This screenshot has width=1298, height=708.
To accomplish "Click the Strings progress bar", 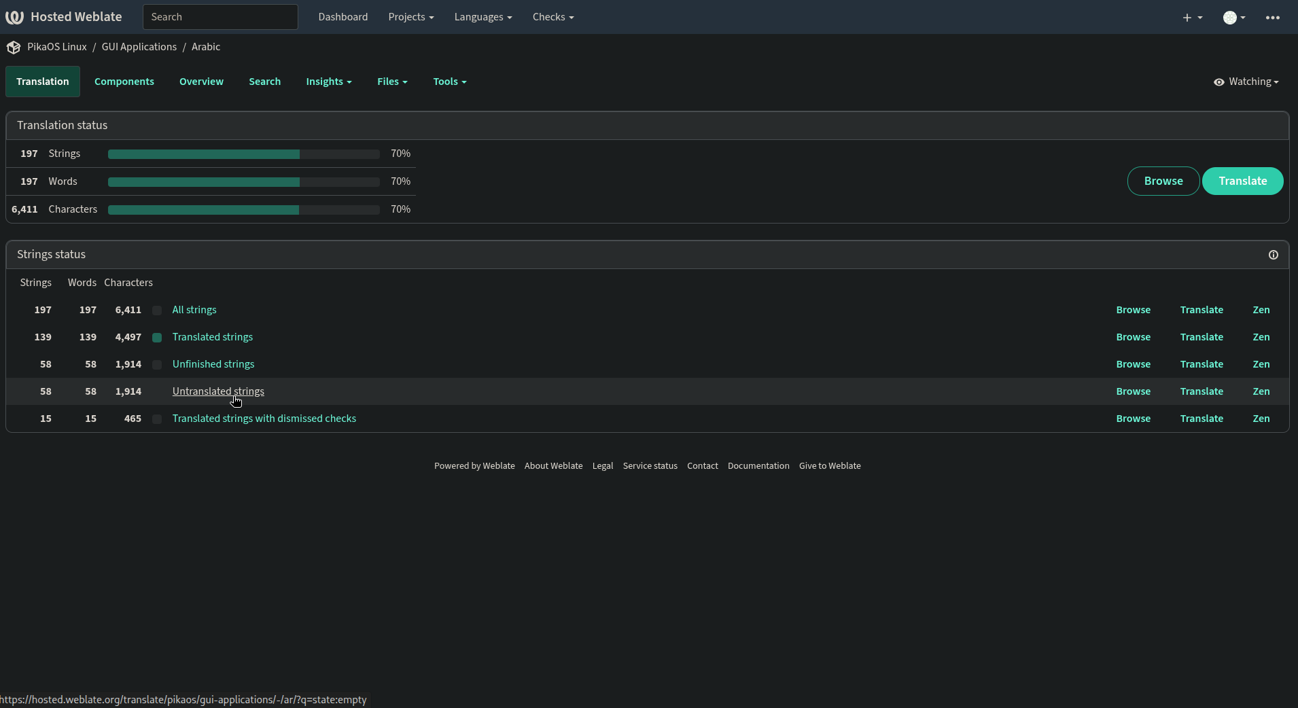I will click(243, 154).
